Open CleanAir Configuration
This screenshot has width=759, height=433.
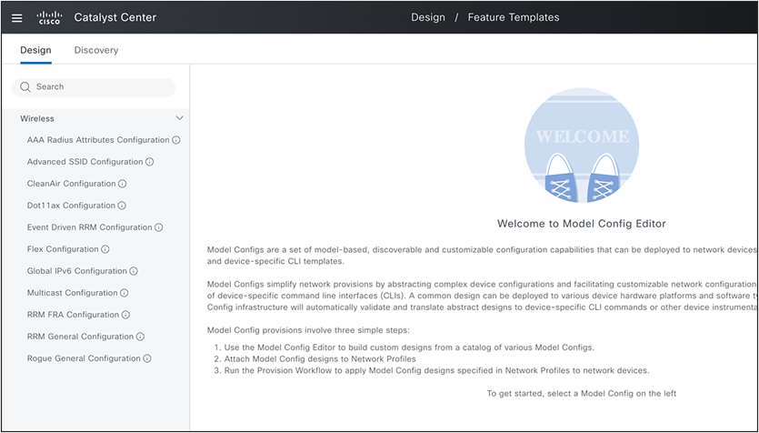[72, 184]
